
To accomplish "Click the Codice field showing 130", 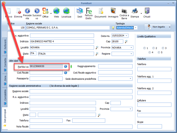I will click(x=16, y=28).
